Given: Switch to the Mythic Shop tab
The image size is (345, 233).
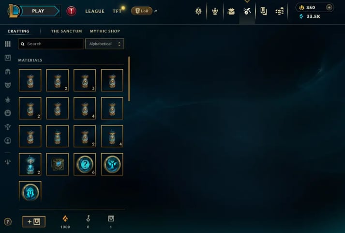Looking at the screenshot, I should click(x=105, y=31).
